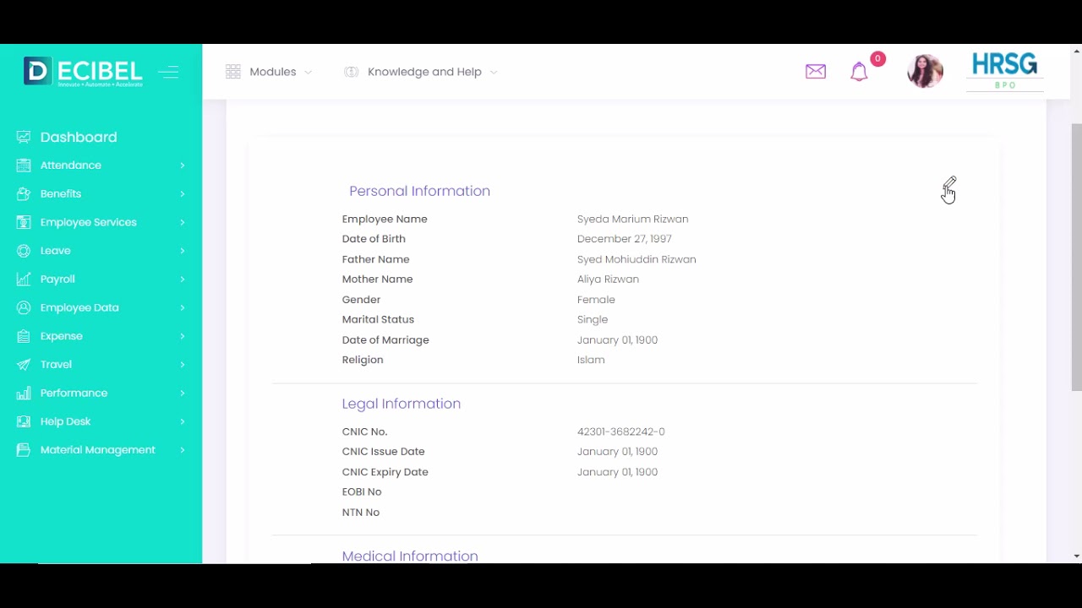Click the pencil edit icon for Personal Information
Viewport: 1082px width, 608px height.
click(949, 183)
